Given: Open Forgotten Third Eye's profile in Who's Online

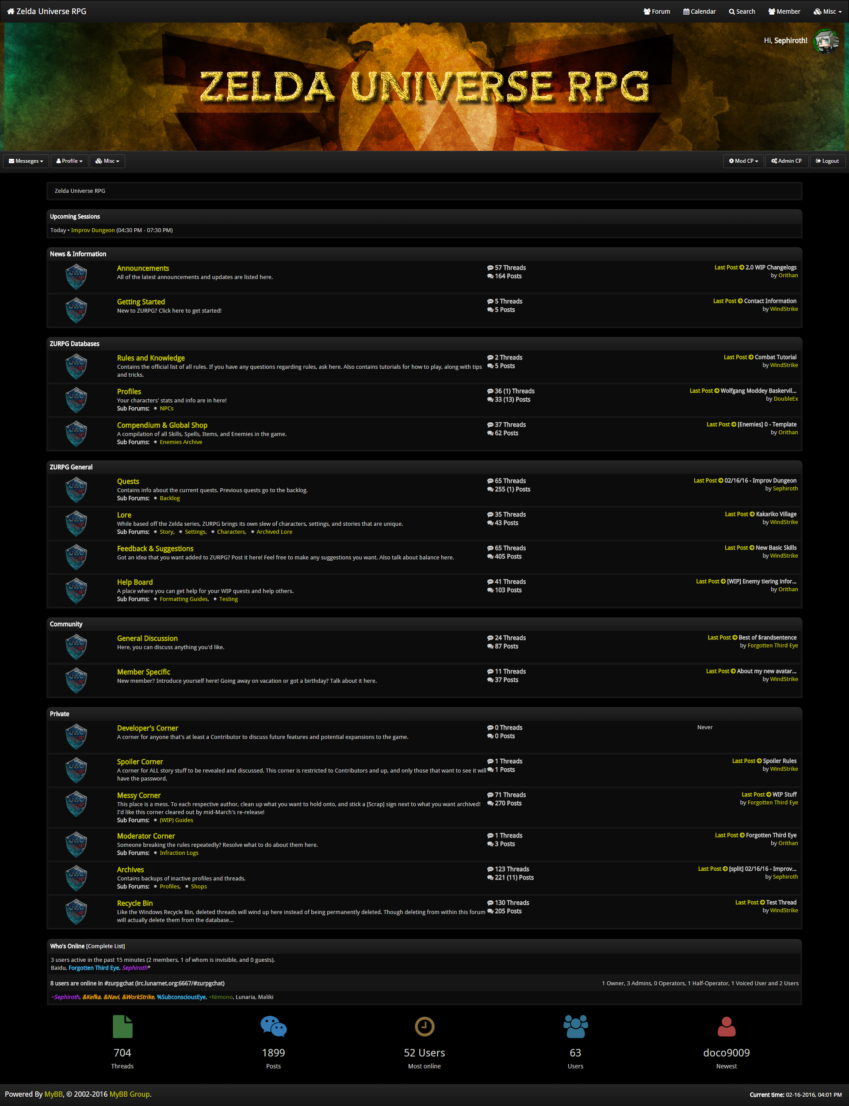Looking at the screenshot, I should click(x=94, y=968).
